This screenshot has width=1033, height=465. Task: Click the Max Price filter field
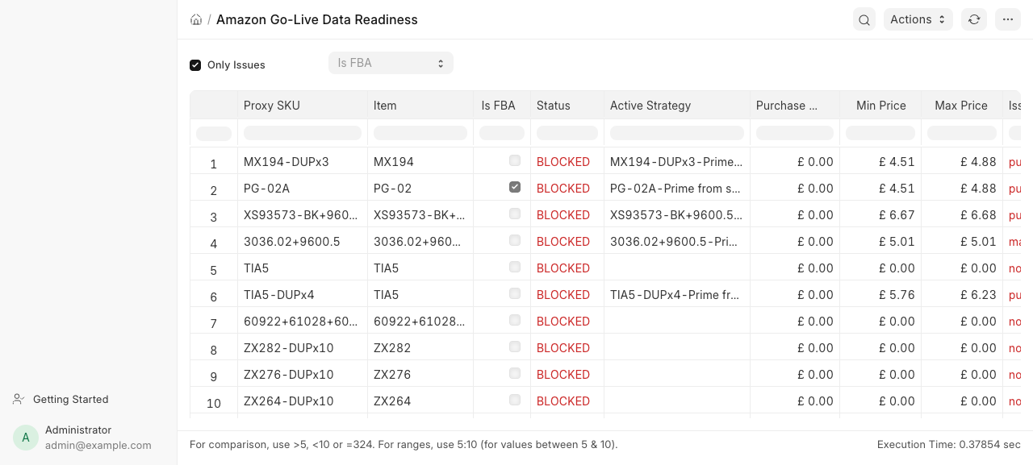(962, 133)
